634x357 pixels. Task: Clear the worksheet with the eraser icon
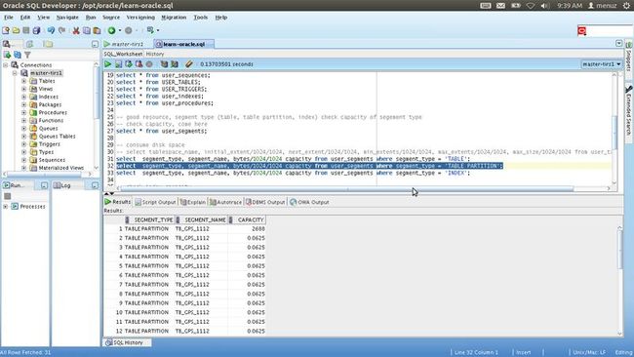(x=189, y=63)
